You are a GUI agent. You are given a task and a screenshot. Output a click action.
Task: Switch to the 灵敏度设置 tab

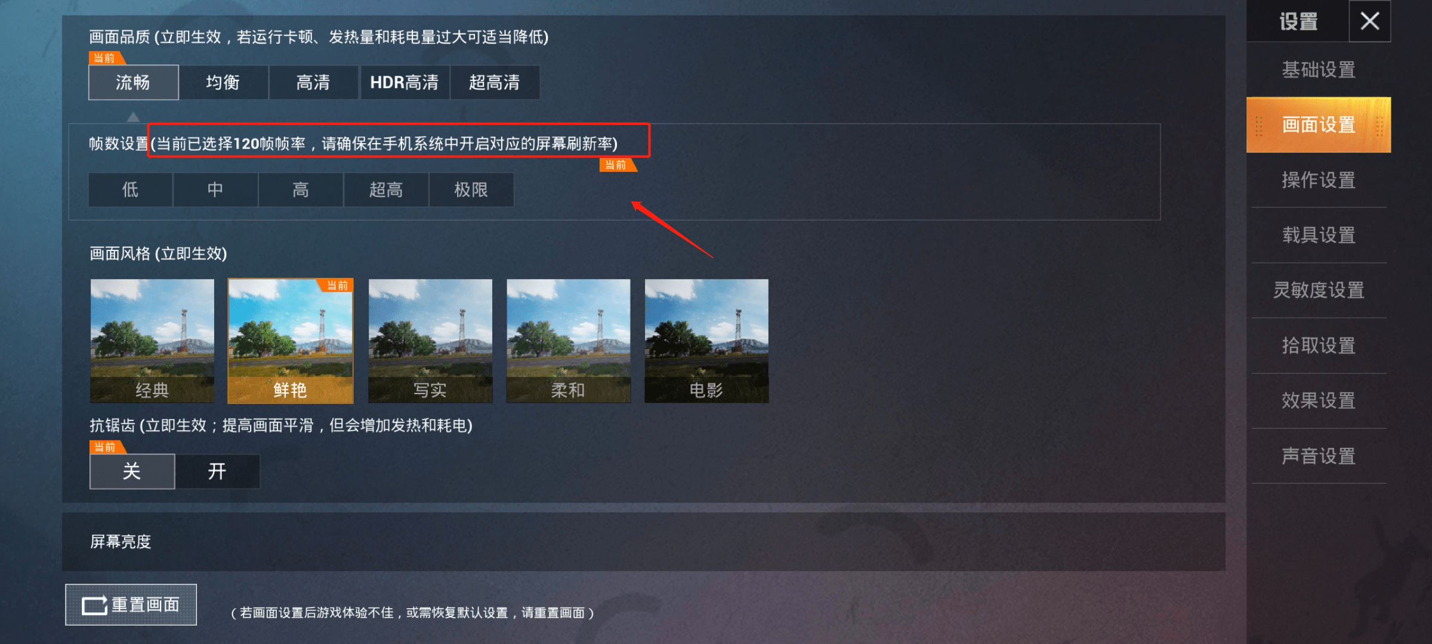pyautogui.click(x=1319, y=290)
